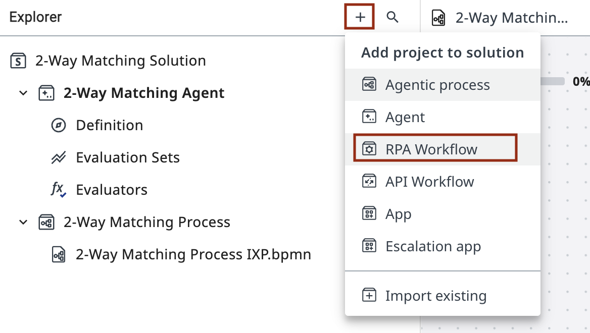The height and width of the screenshot is (333, 590).
Task: Open the Explorer search magnifier
Action: pos(392,17)
